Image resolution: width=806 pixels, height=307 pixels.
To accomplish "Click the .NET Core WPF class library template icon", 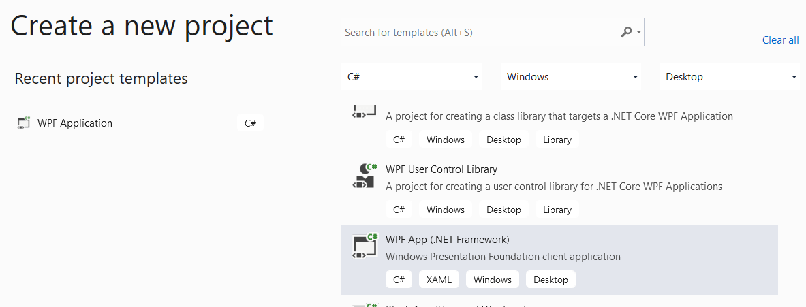I will pos(365,112).
